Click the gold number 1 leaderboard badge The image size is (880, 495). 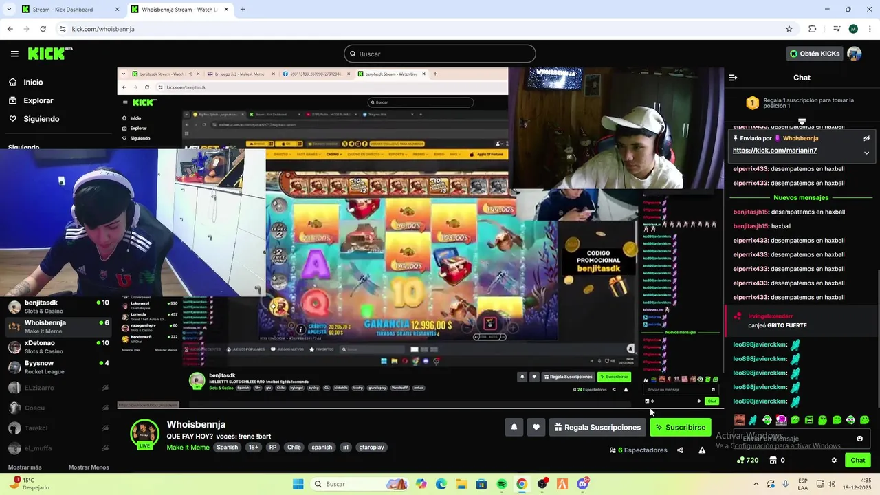[x=752, y=103]
